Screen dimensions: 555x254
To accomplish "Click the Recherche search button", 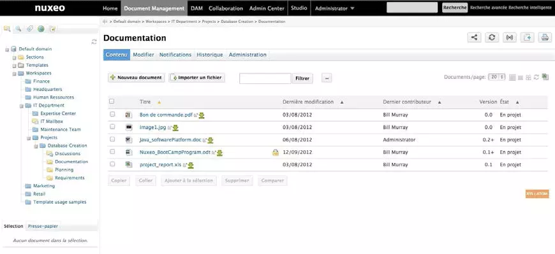I will (x=455, y=8).
